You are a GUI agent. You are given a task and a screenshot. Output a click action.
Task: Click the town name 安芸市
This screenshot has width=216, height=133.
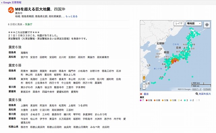point(34,57)
